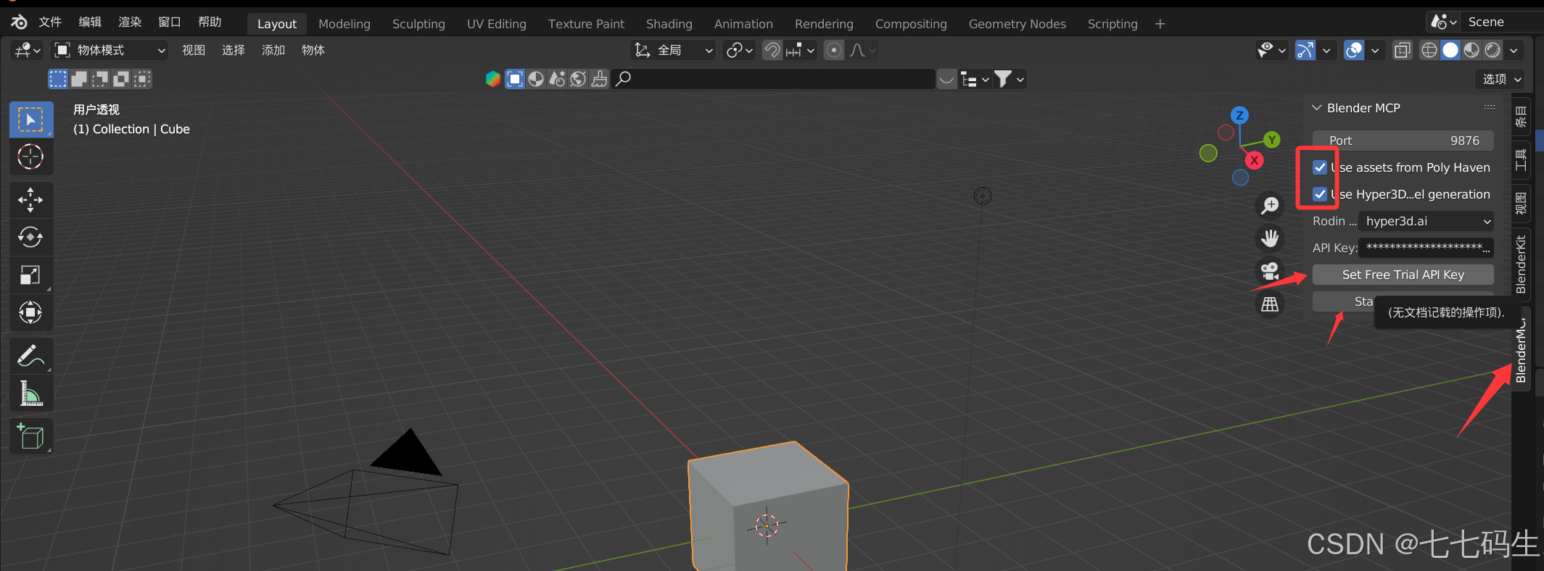Select the Rotate tool
1544x571 pixels.
[x=30, y=237]
